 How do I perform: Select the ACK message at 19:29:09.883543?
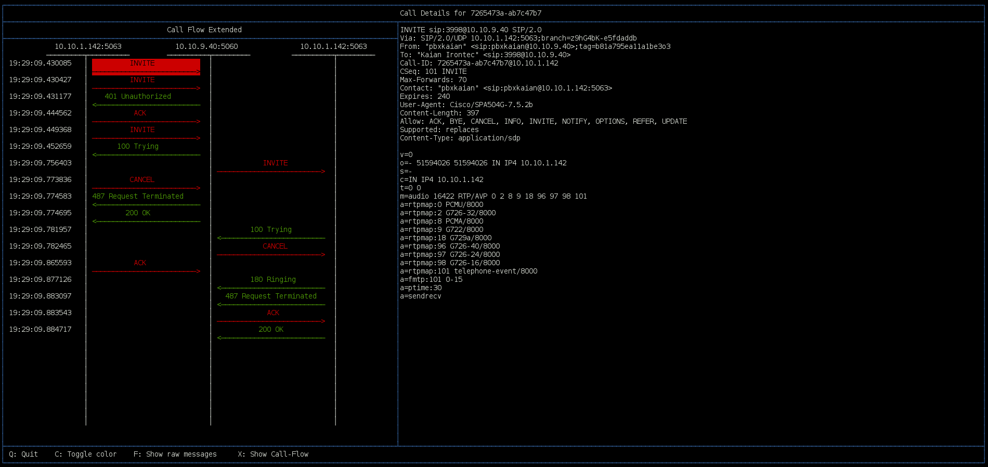point(273,313)
